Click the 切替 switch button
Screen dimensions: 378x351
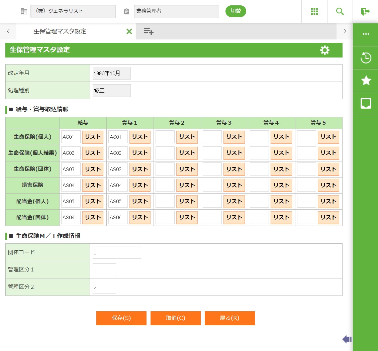click(x=235, y=11)
